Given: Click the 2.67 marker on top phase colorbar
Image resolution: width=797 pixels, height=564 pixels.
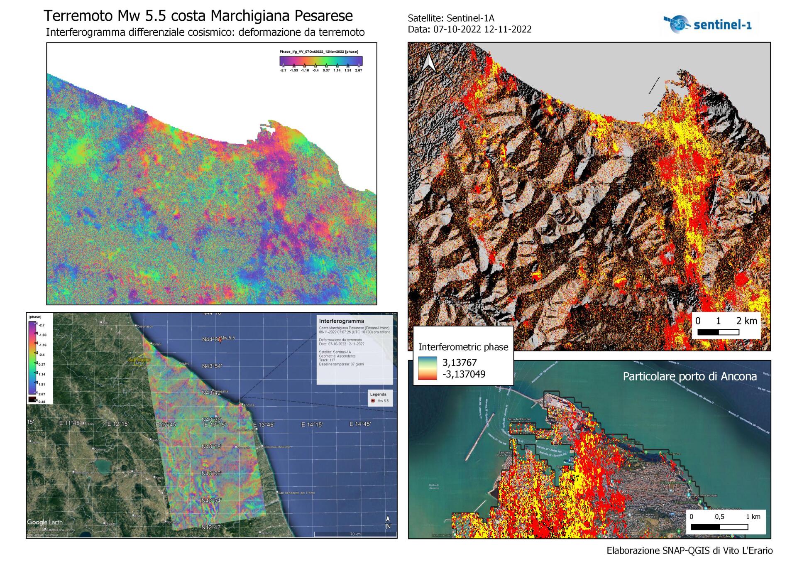Looking at the screenshot, I should pos(359,66).
